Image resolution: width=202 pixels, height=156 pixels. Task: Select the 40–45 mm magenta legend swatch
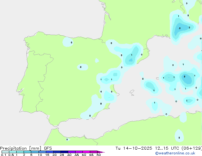tap(86, 152)
